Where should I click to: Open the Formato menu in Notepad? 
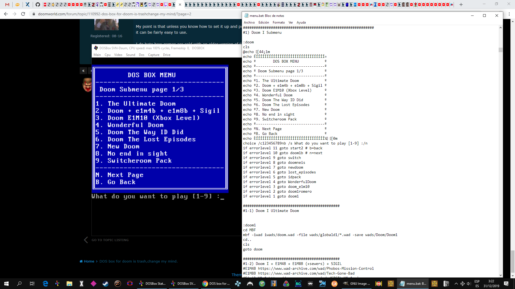pyautogui.click(x=279, y=22)
